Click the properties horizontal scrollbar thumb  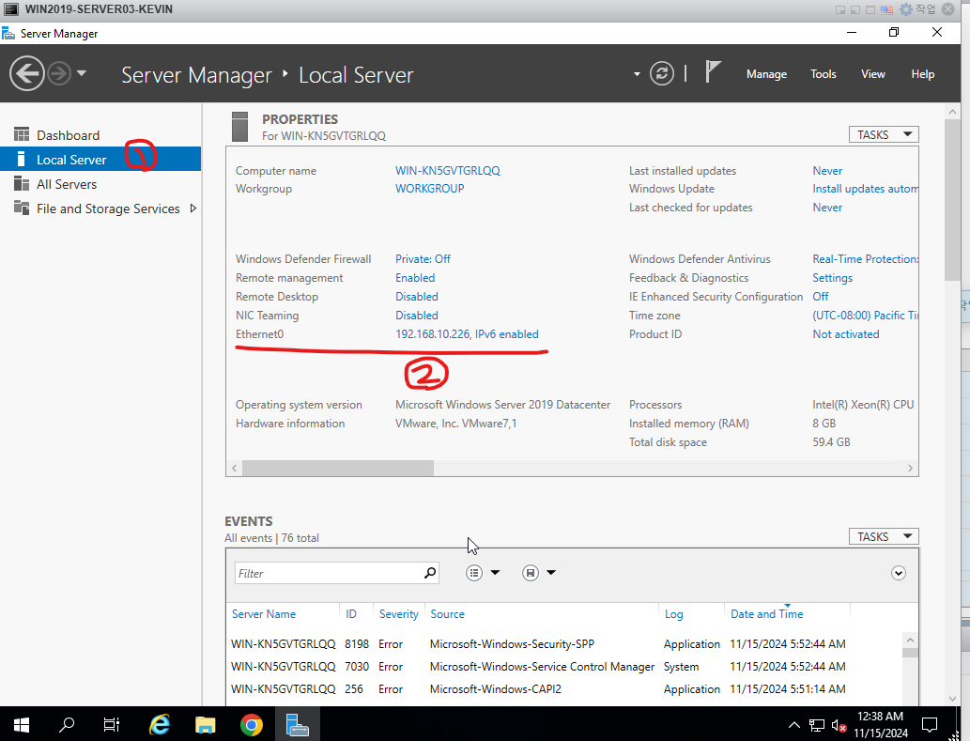pyautogui.click(x=338, y=469)
